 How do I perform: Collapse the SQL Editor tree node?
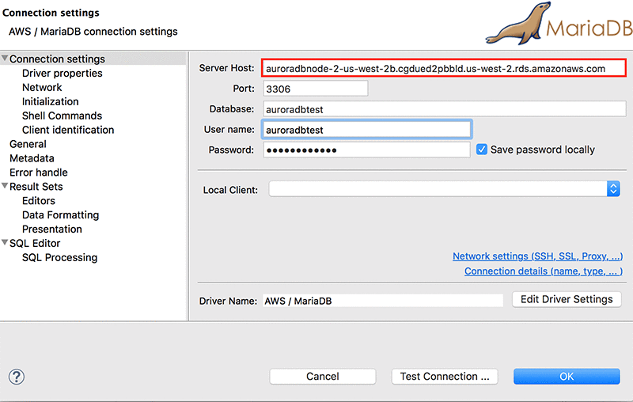[x=5, y=243]
